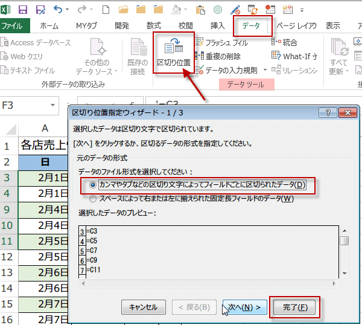Select column A header
The width and height of the screenshot is (362, 325).
[x=44, y=128]
